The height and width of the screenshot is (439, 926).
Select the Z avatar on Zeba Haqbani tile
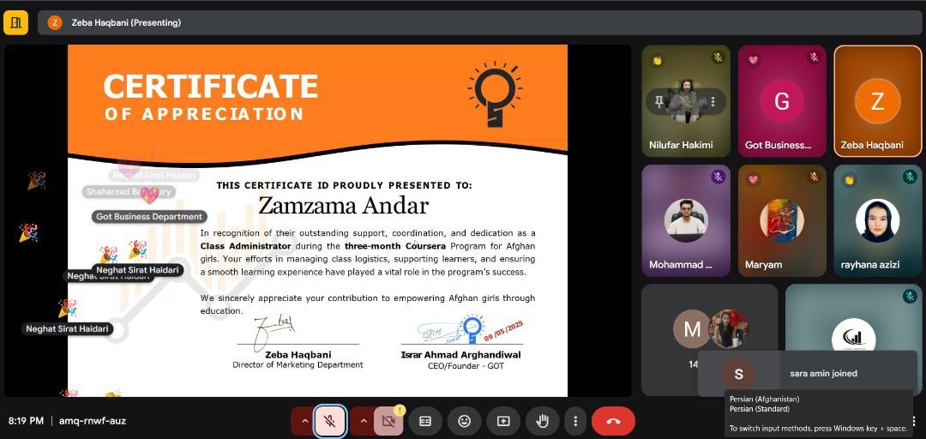[878, 101]
